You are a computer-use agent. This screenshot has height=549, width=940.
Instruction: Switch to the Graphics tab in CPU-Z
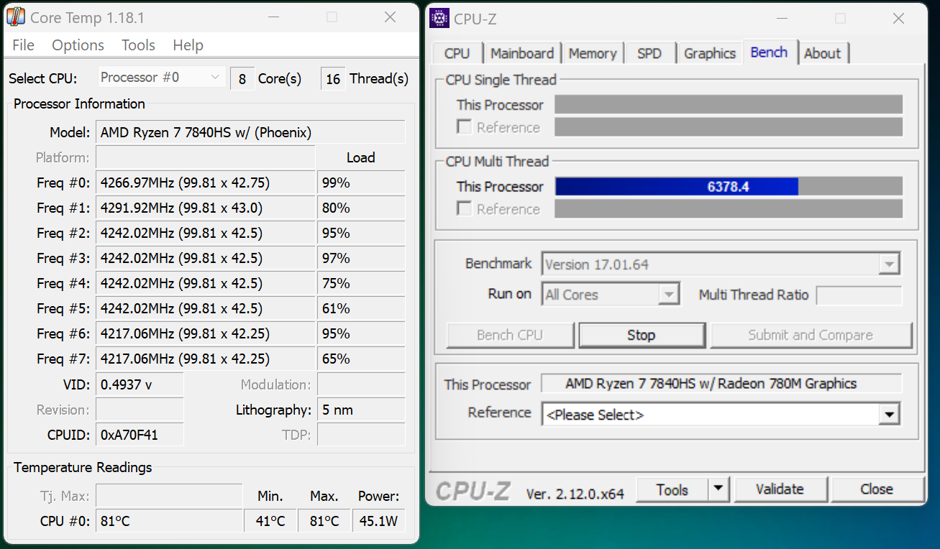(710, 54)
